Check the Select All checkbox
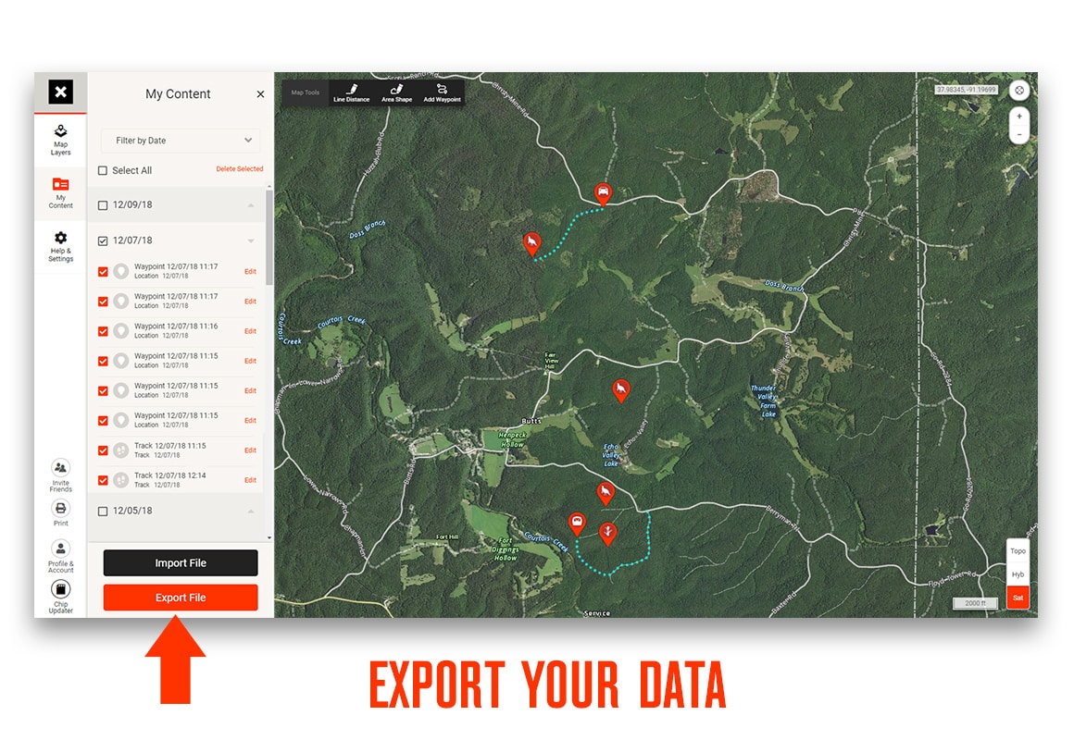 point(103,170)
